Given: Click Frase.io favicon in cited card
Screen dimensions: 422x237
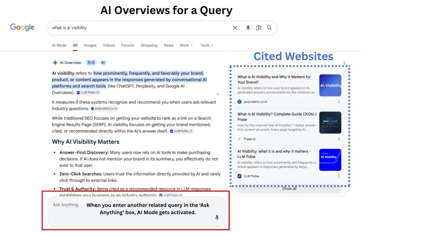Looking at the screenshot, I should click(239, 139).
